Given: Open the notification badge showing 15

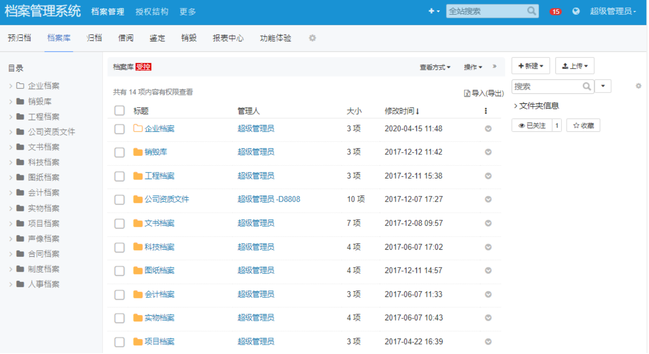Looking at the screenshot, I should pyautogui.click(x=555, y=12).
